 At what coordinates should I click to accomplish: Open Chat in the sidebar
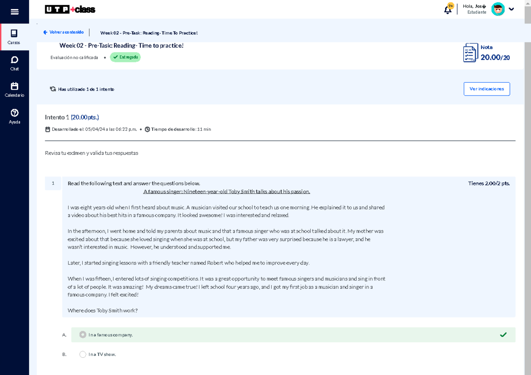point(15,63)
